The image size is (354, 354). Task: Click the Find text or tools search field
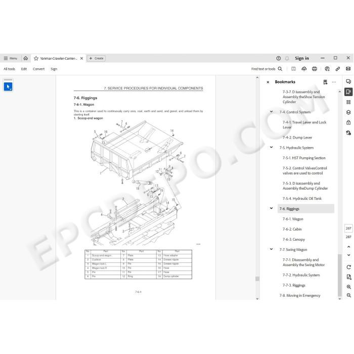[x=263, y=69]
